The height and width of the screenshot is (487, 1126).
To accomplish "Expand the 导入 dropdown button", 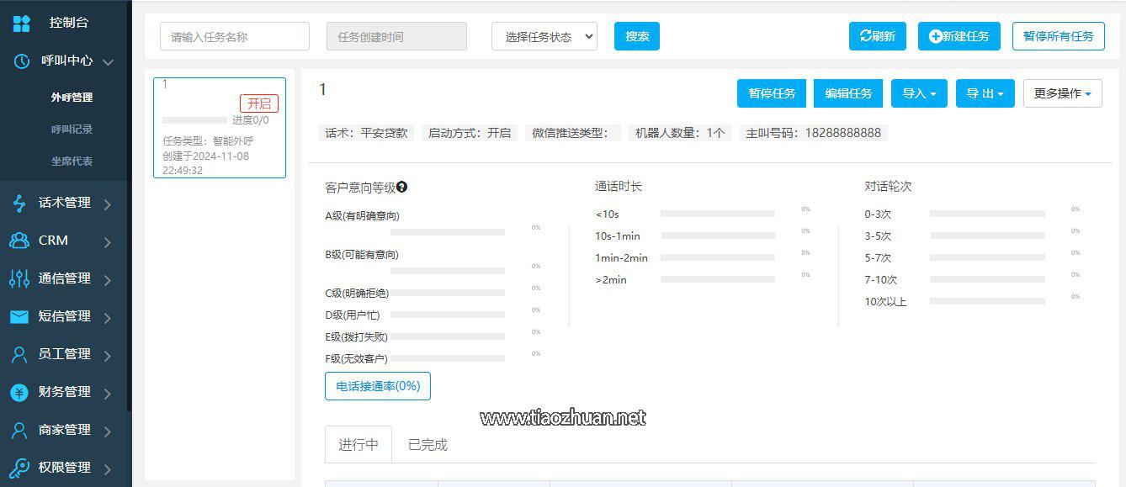I will tap(919, 93).
